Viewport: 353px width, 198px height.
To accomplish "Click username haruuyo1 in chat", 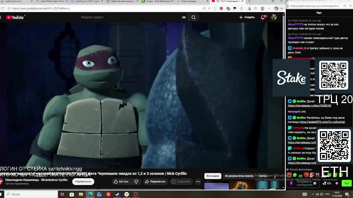I will [x=294, y=112].
